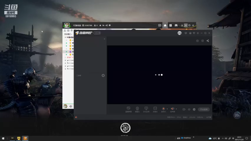Open the home icon in the YY window
251x141 pixels.
click(x=165, y=25)
